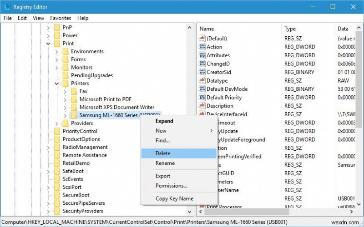Click the string icon next to (Default)
This screenshot has width=364, height=227.
pos(202,38)
